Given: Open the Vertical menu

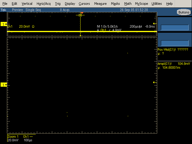Looking at the screenshot, I should 27,4.
